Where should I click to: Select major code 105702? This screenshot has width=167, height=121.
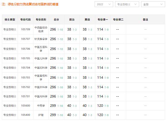[x=26, y=87]
